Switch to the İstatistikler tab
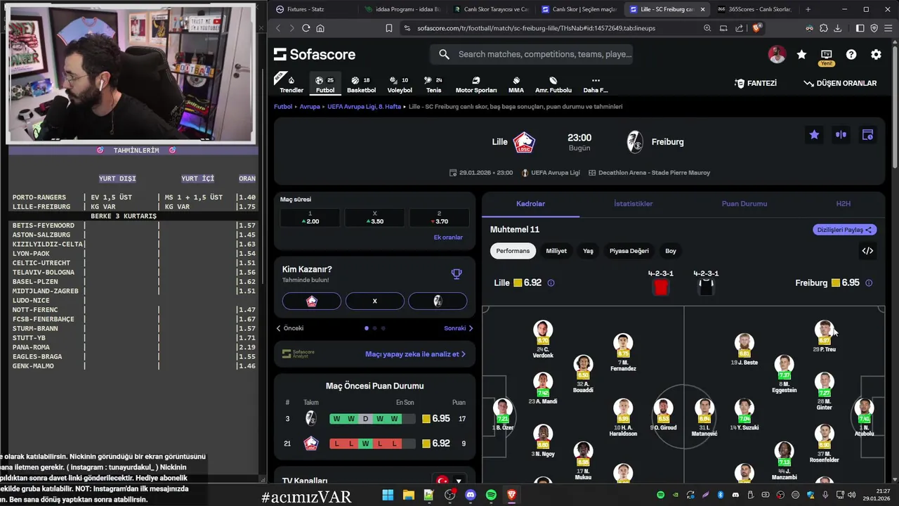The height and width of the screenshot is (506, 899). 634,204
